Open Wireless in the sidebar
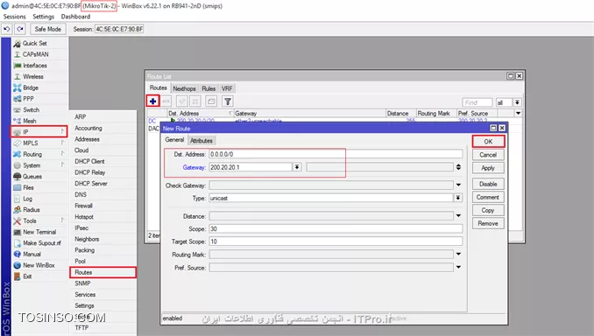This screenshot has height=336, width=594. pyautogui.click(x=39, y=76)
